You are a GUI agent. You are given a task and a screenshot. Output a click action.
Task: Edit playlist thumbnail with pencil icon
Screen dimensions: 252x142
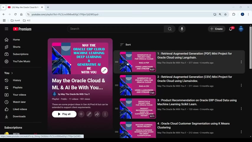(104, 70)
